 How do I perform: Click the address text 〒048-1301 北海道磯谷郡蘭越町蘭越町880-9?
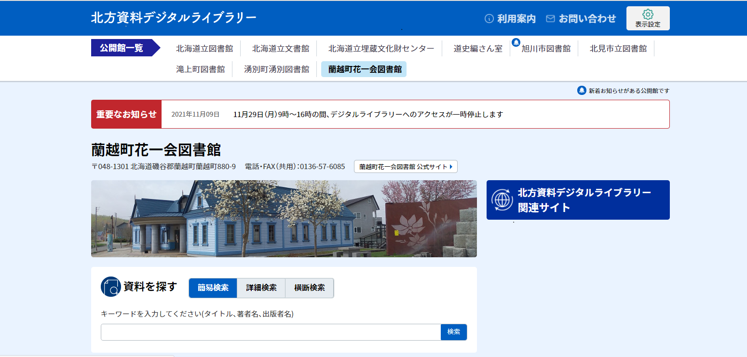click(163, 167)
